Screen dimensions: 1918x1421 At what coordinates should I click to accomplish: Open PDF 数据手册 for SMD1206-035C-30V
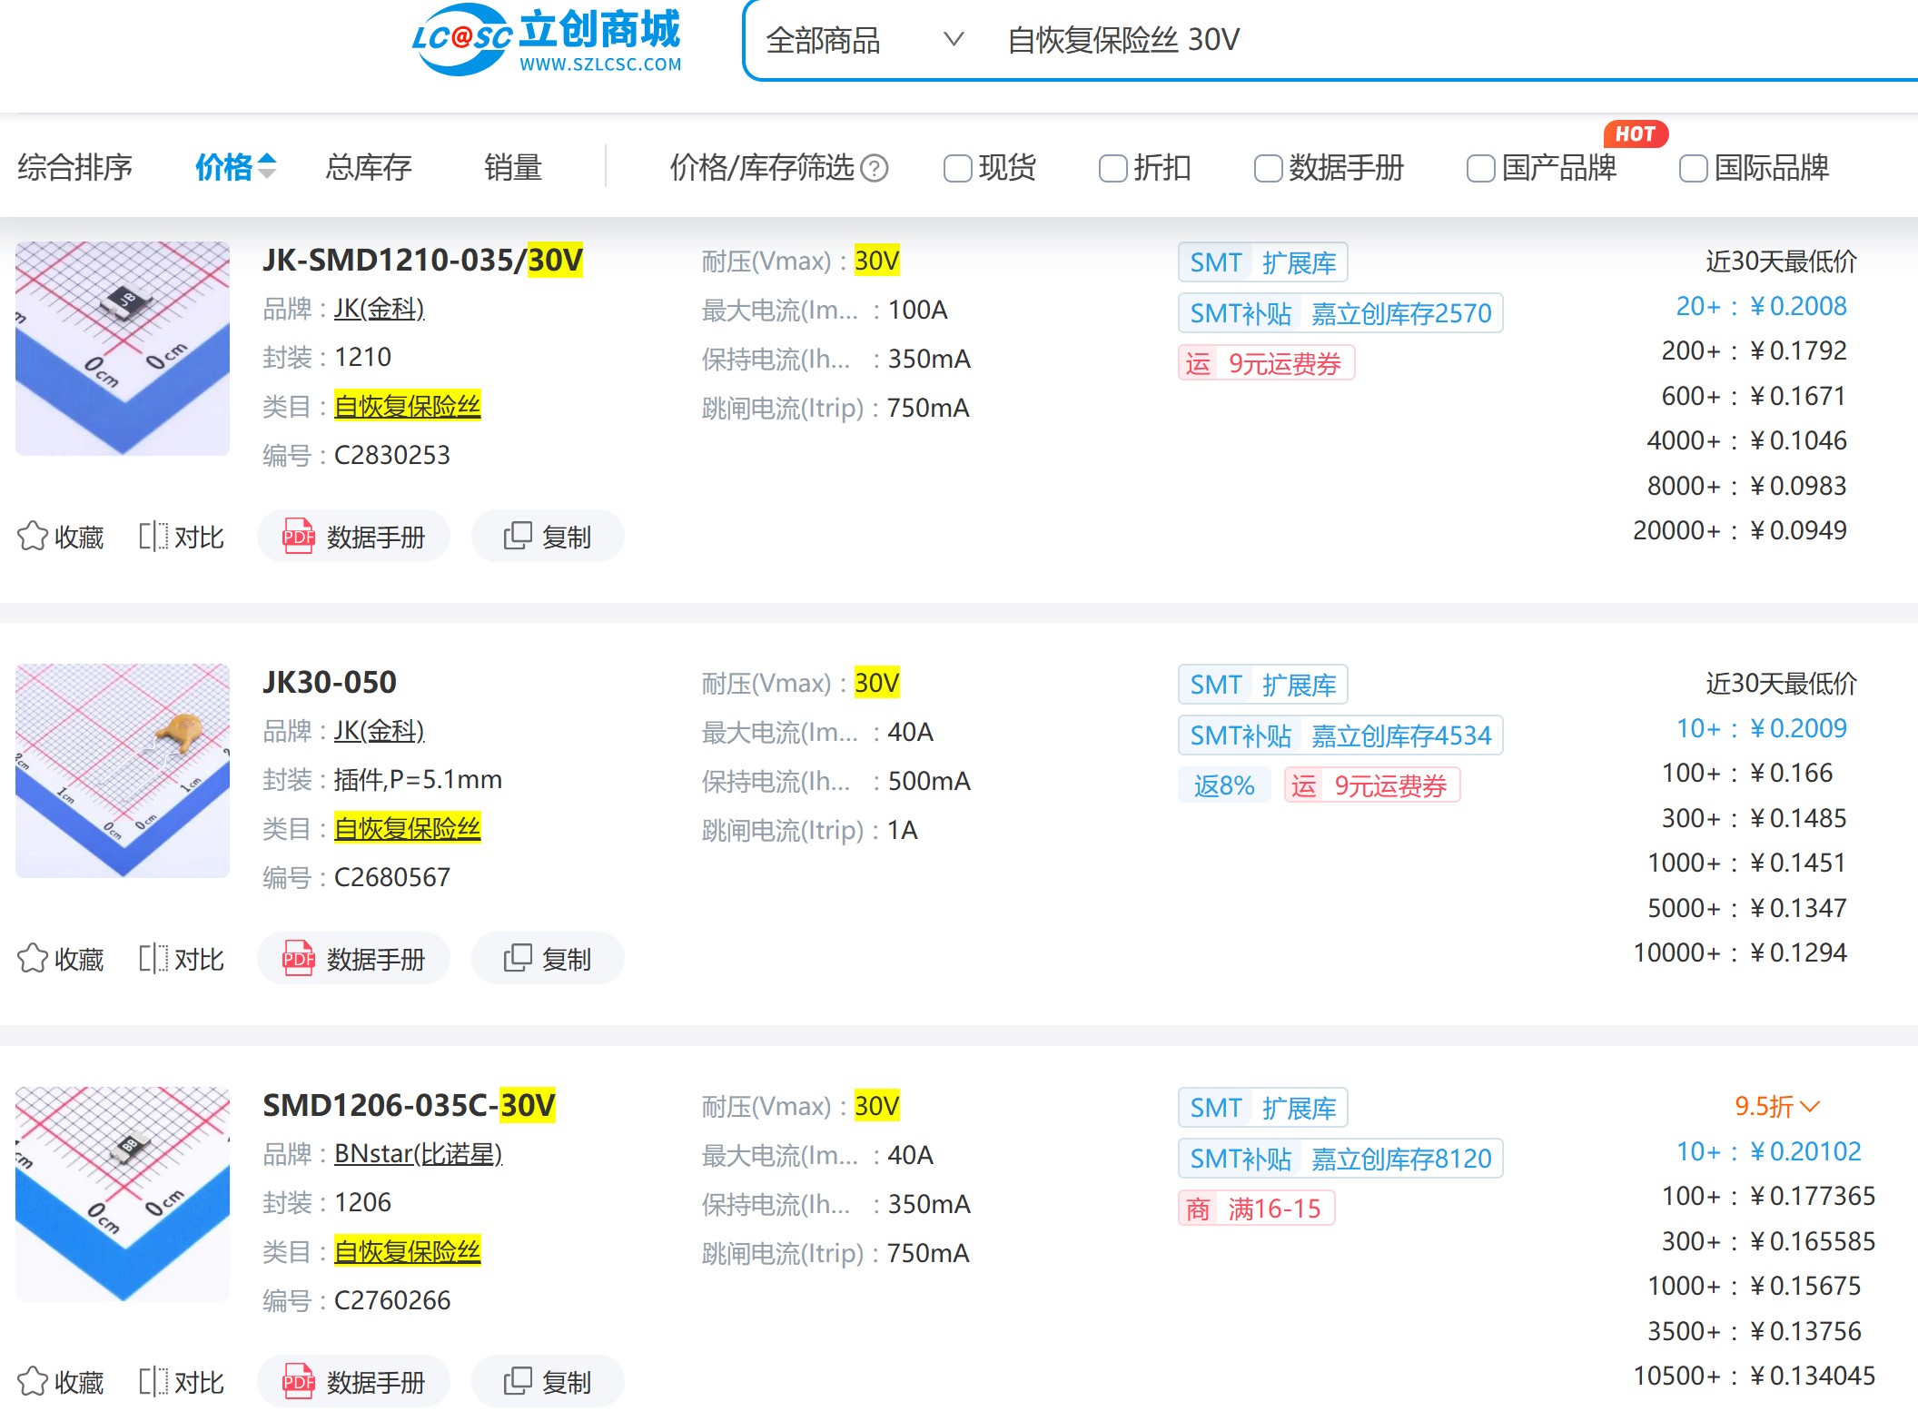[354, 1382]
